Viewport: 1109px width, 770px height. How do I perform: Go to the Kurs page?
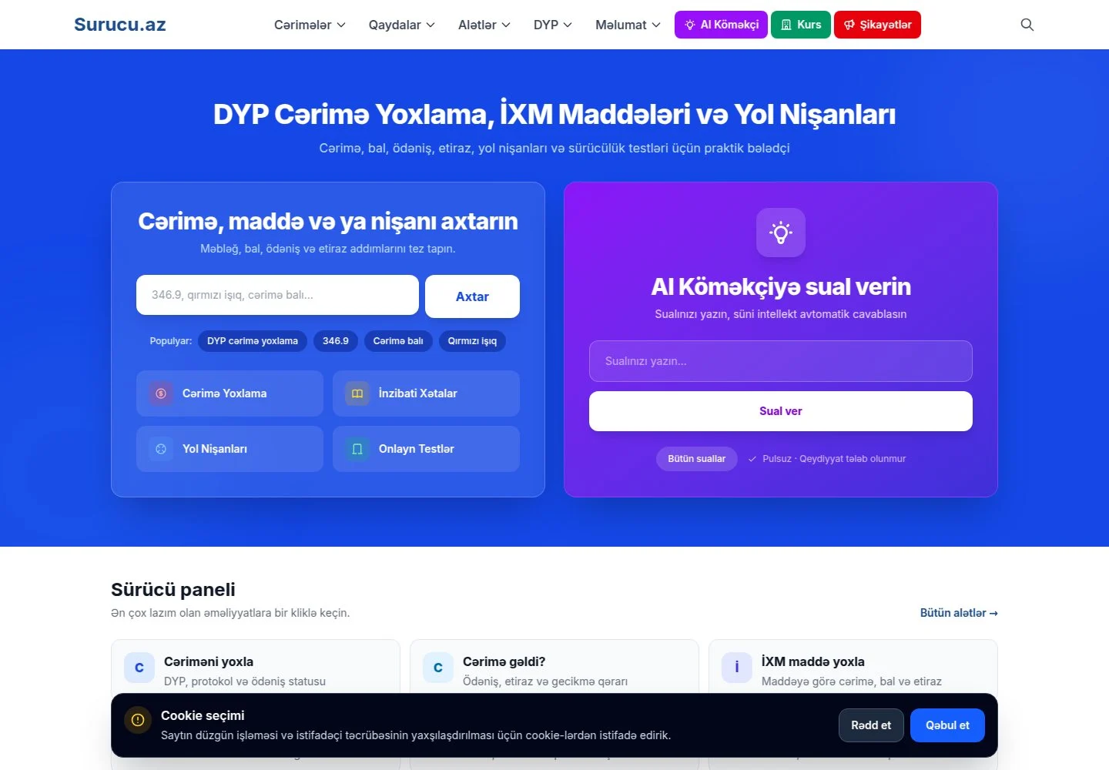[801, 25]
